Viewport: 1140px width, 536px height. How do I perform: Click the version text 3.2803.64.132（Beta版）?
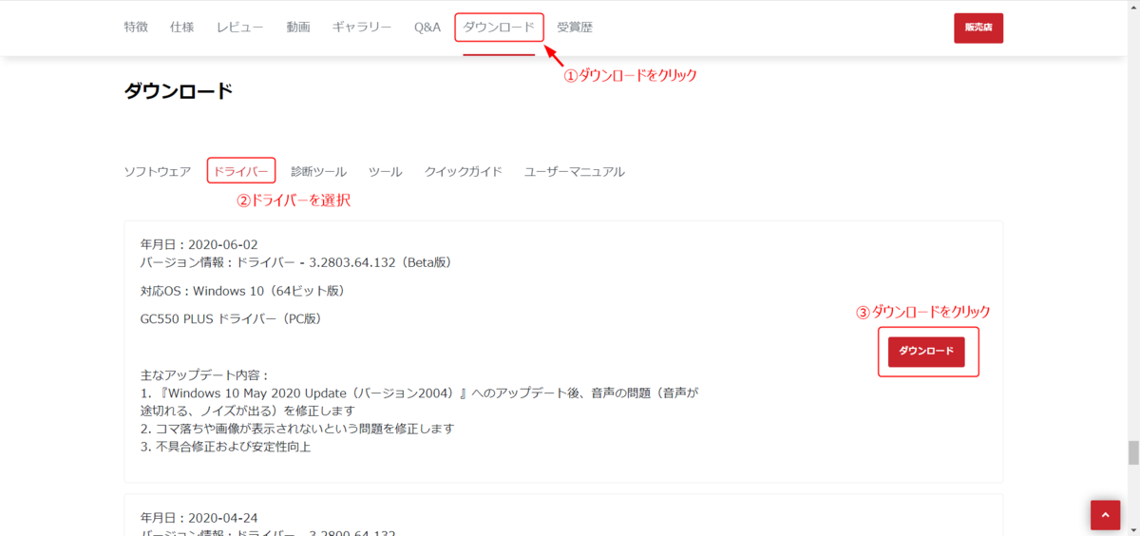click(380, 262)
